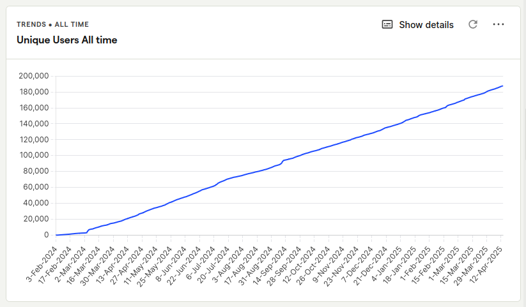Click the 3-Aug-2024 date label
Viewport: 526px width, 307px height.
tap(228, 265)
